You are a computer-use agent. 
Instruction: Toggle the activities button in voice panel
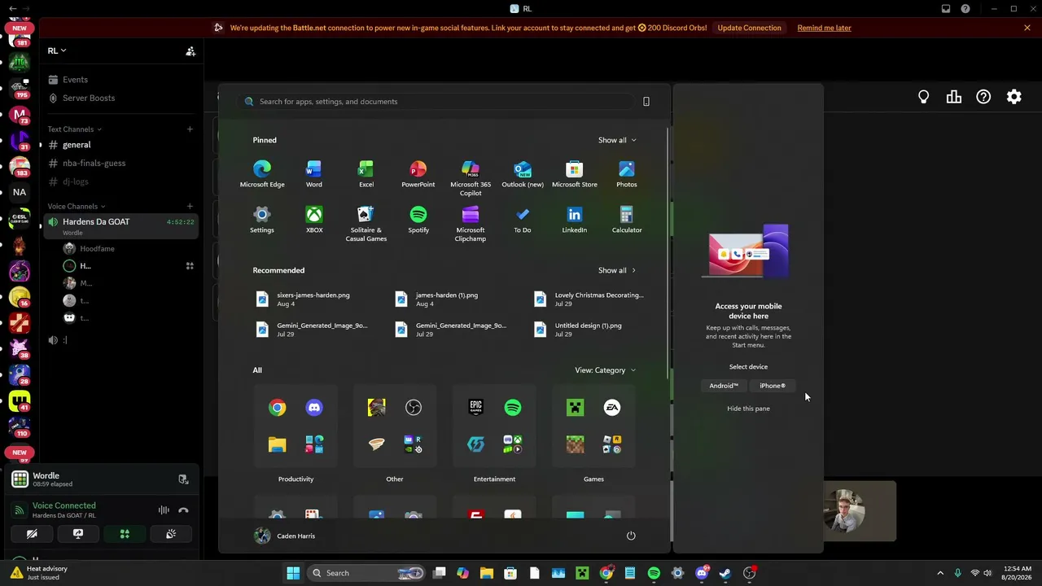[x=125, y=534]
